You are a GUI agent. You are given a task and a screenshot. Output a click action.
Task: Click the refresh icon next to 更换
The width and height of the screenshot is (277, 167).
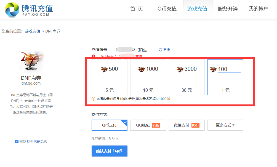(160, 50)
